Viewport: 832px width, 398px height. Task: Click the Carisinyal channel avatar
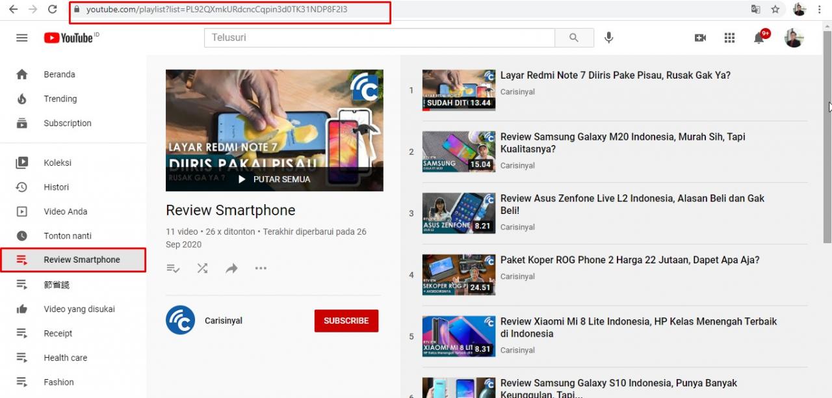click(180, 320)
